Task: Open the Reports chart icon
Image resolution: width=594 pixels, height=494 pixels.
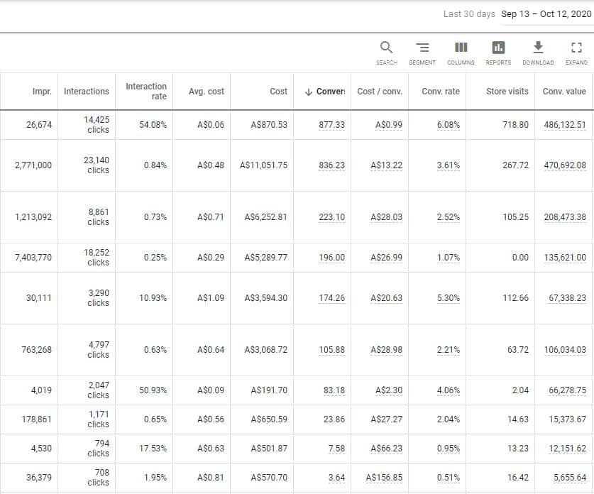Action: click(x=498, y=48)
